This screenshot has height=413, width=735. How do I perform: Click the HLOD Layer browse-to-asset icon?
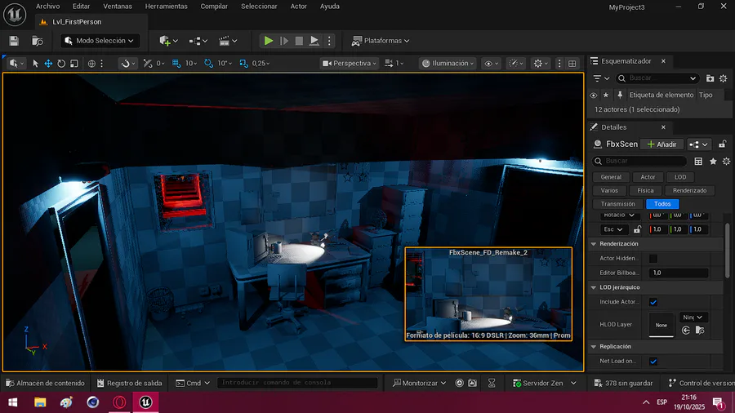(700, 331)
